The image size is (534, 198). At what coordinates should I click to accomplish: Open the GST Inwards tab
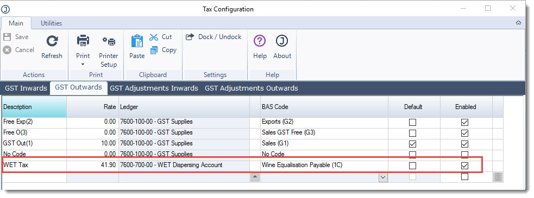pyautogui.click(x=26, y=88)
